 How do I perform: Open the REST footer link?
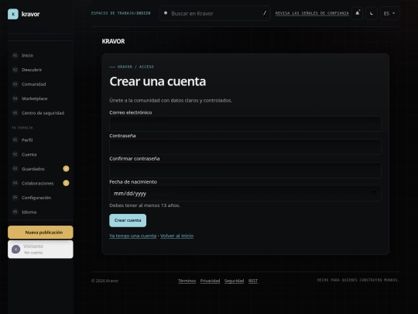click(253, 281)
